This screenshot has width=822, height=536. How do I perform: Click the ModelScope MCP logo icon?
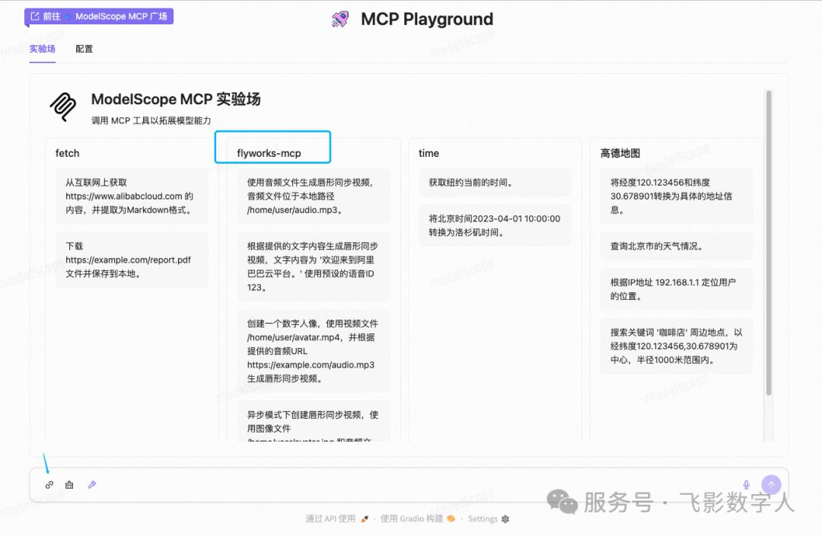click(63, 107)
